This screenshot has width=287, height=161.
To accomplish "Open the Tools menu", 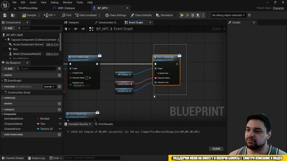I will click(80, 3).
